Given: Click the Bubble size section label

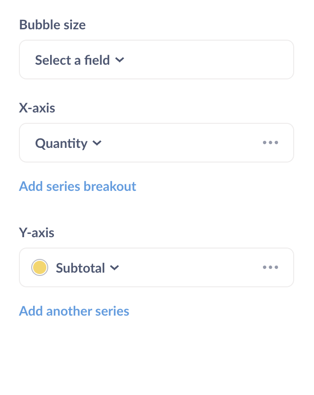Looking at the screenshot, I should pos(52,25).
